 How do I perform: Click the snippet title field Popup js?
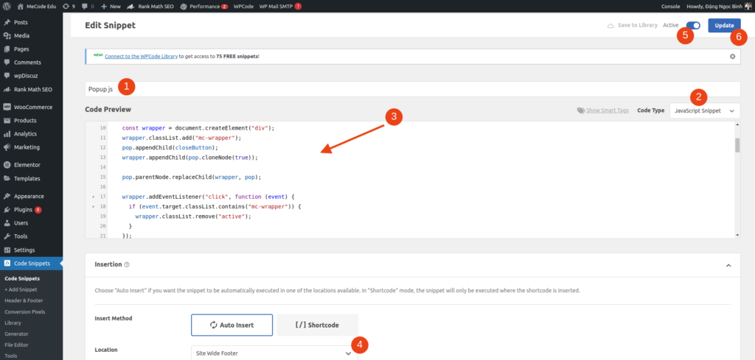[x=413, y=89]
